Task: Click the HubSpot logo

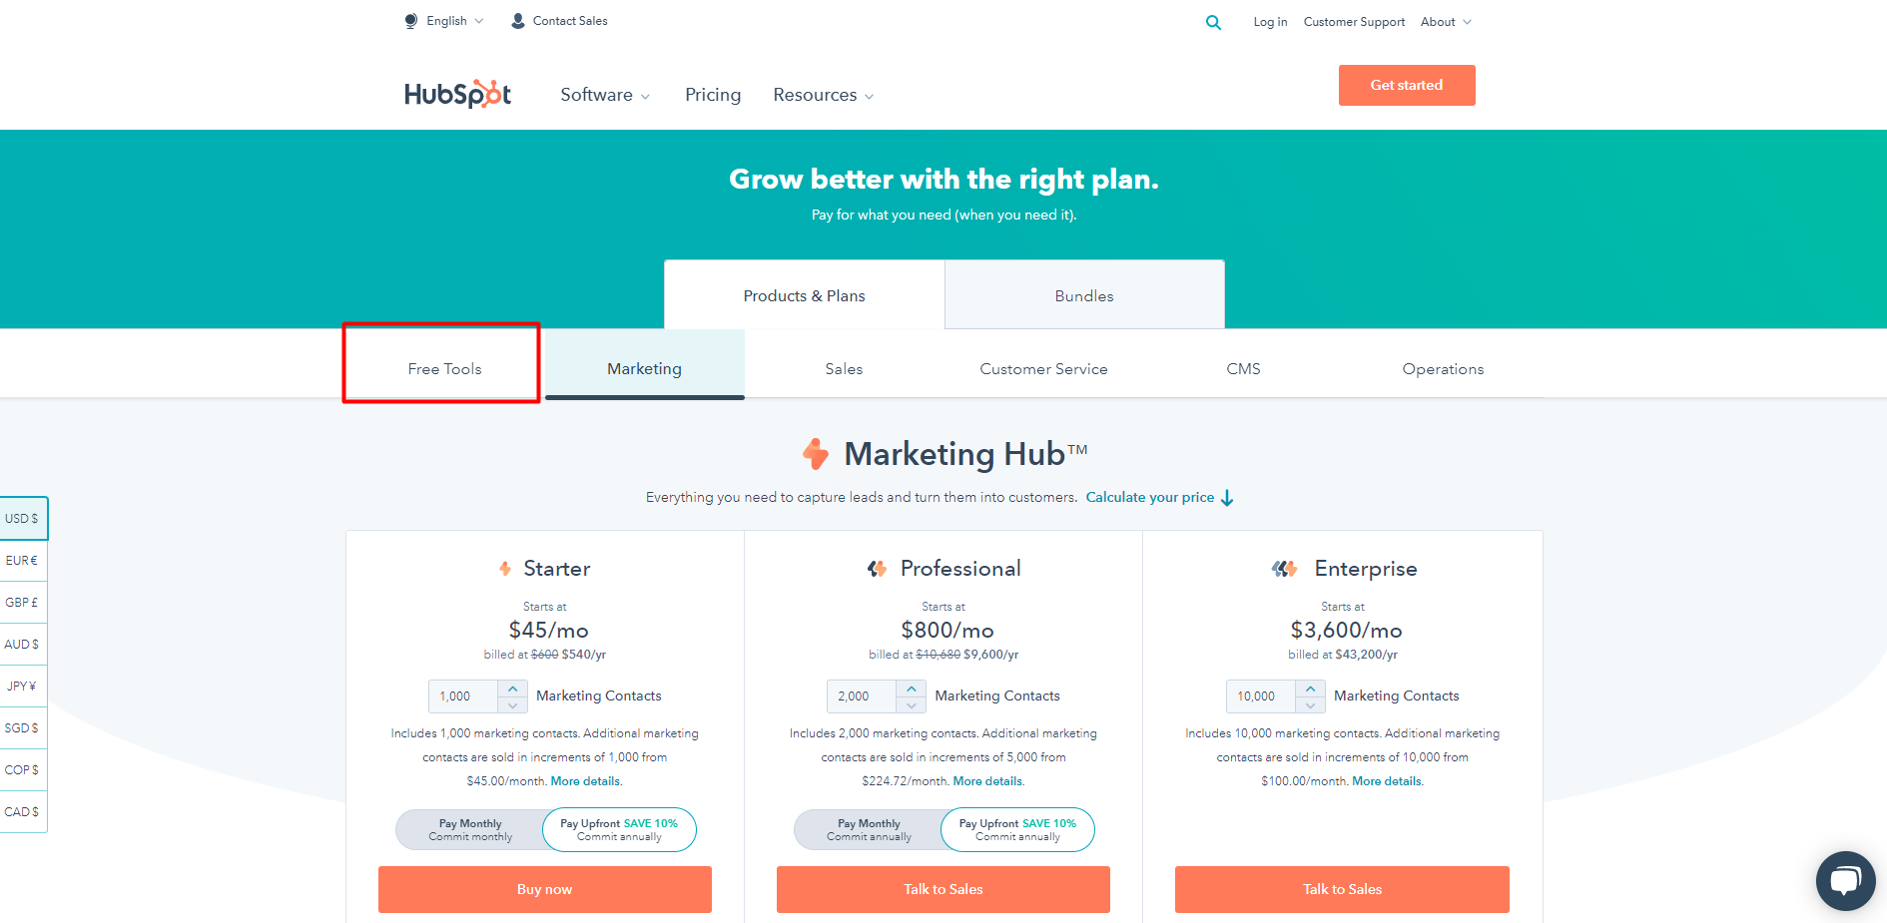Action: coord(457,94)
